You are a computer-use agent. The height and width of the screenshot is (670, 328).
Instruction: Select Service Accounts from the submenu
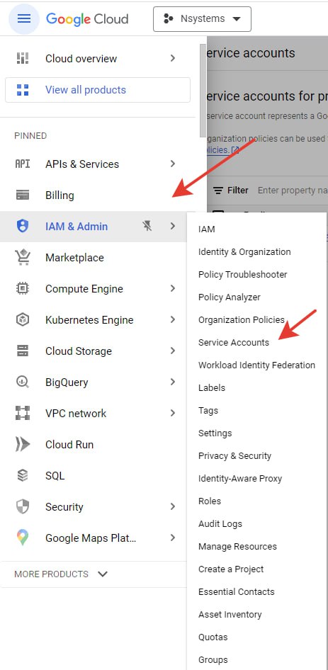234,342
